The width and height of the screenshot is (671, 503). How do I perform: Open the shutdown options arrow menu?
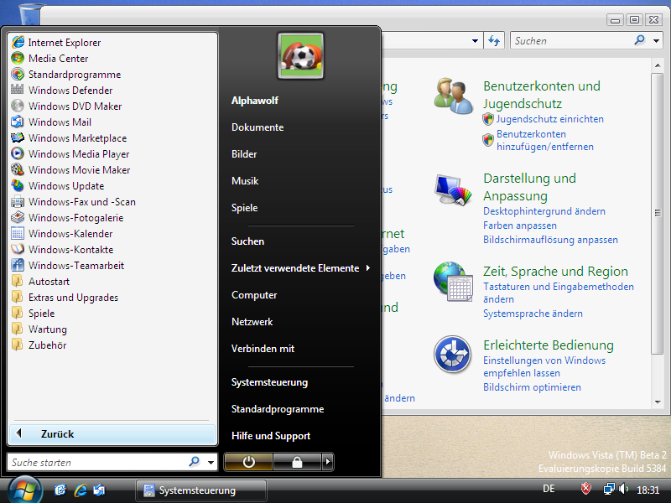click(328, 462)
